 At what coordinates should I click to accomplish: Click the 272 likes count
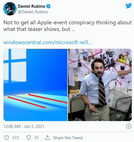tap(15, 138)
